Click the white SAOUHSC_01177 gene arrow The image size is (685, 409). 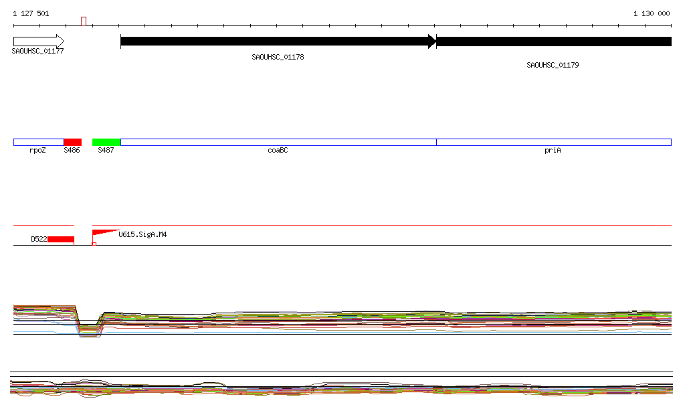click(x=38, y=42)
